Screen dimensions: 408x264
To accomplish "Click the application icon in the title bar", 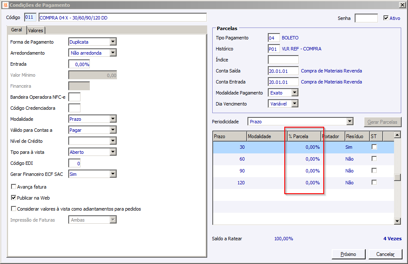I will (6, 5).
